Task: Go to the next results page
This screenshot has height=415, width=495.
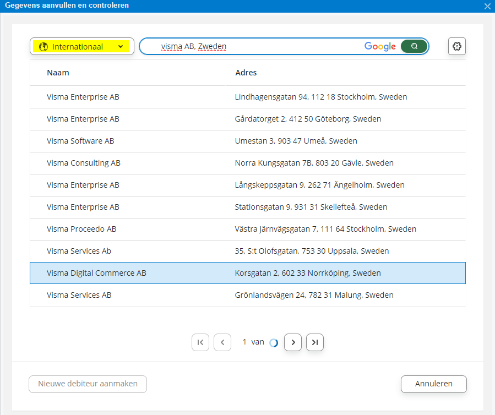Action: pyautogui.click(x=293, y=342)
